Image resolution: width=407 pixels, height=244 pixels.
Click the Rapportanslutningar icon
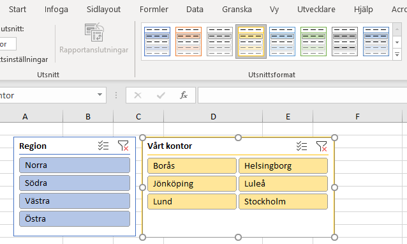94,33
